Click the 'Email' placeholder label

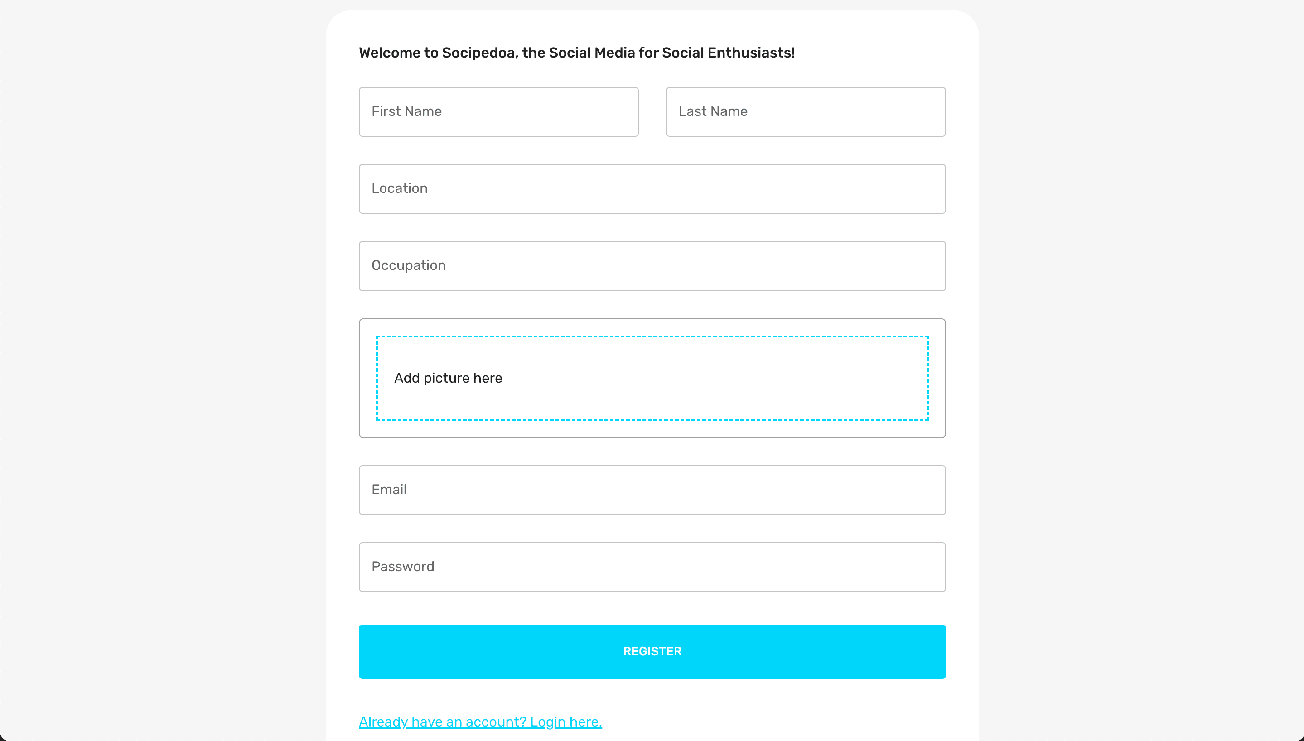(x=389, y=490)
